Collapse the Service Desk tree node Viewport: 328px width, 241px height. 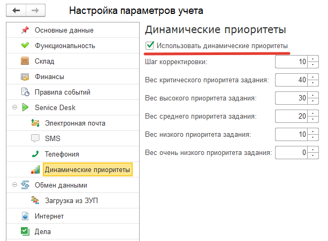14,107
